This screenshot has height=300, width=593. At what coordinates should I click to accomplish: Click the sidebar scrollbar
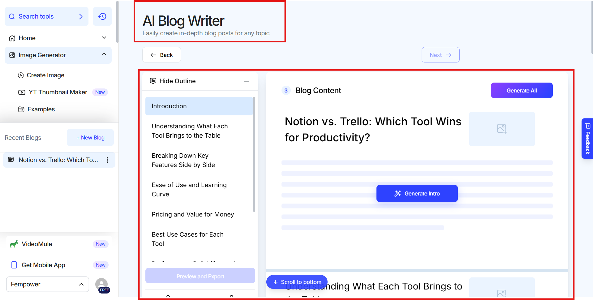[117, 22]
